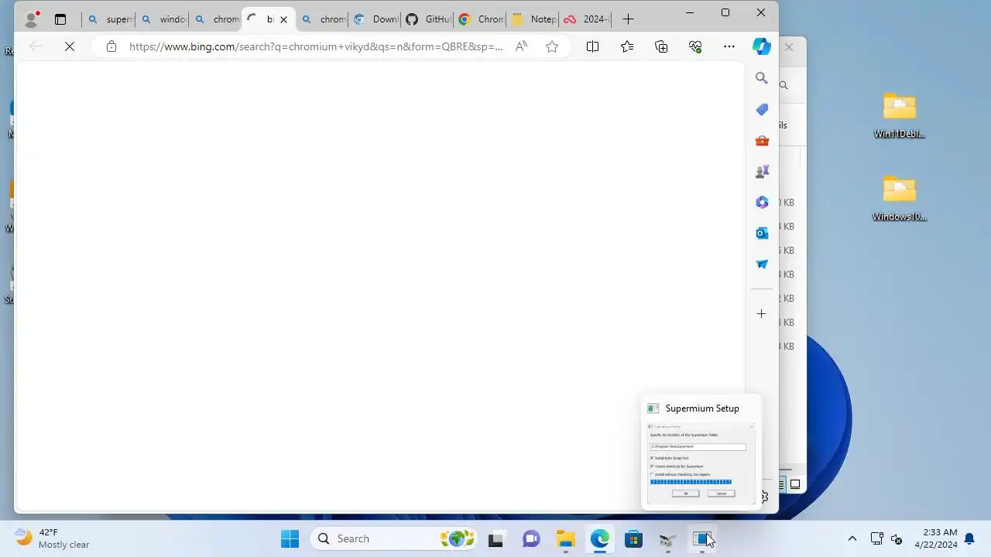Open sidebar Outlook icon
Screen dimensions: 991x557
click(x=762, y=233)
